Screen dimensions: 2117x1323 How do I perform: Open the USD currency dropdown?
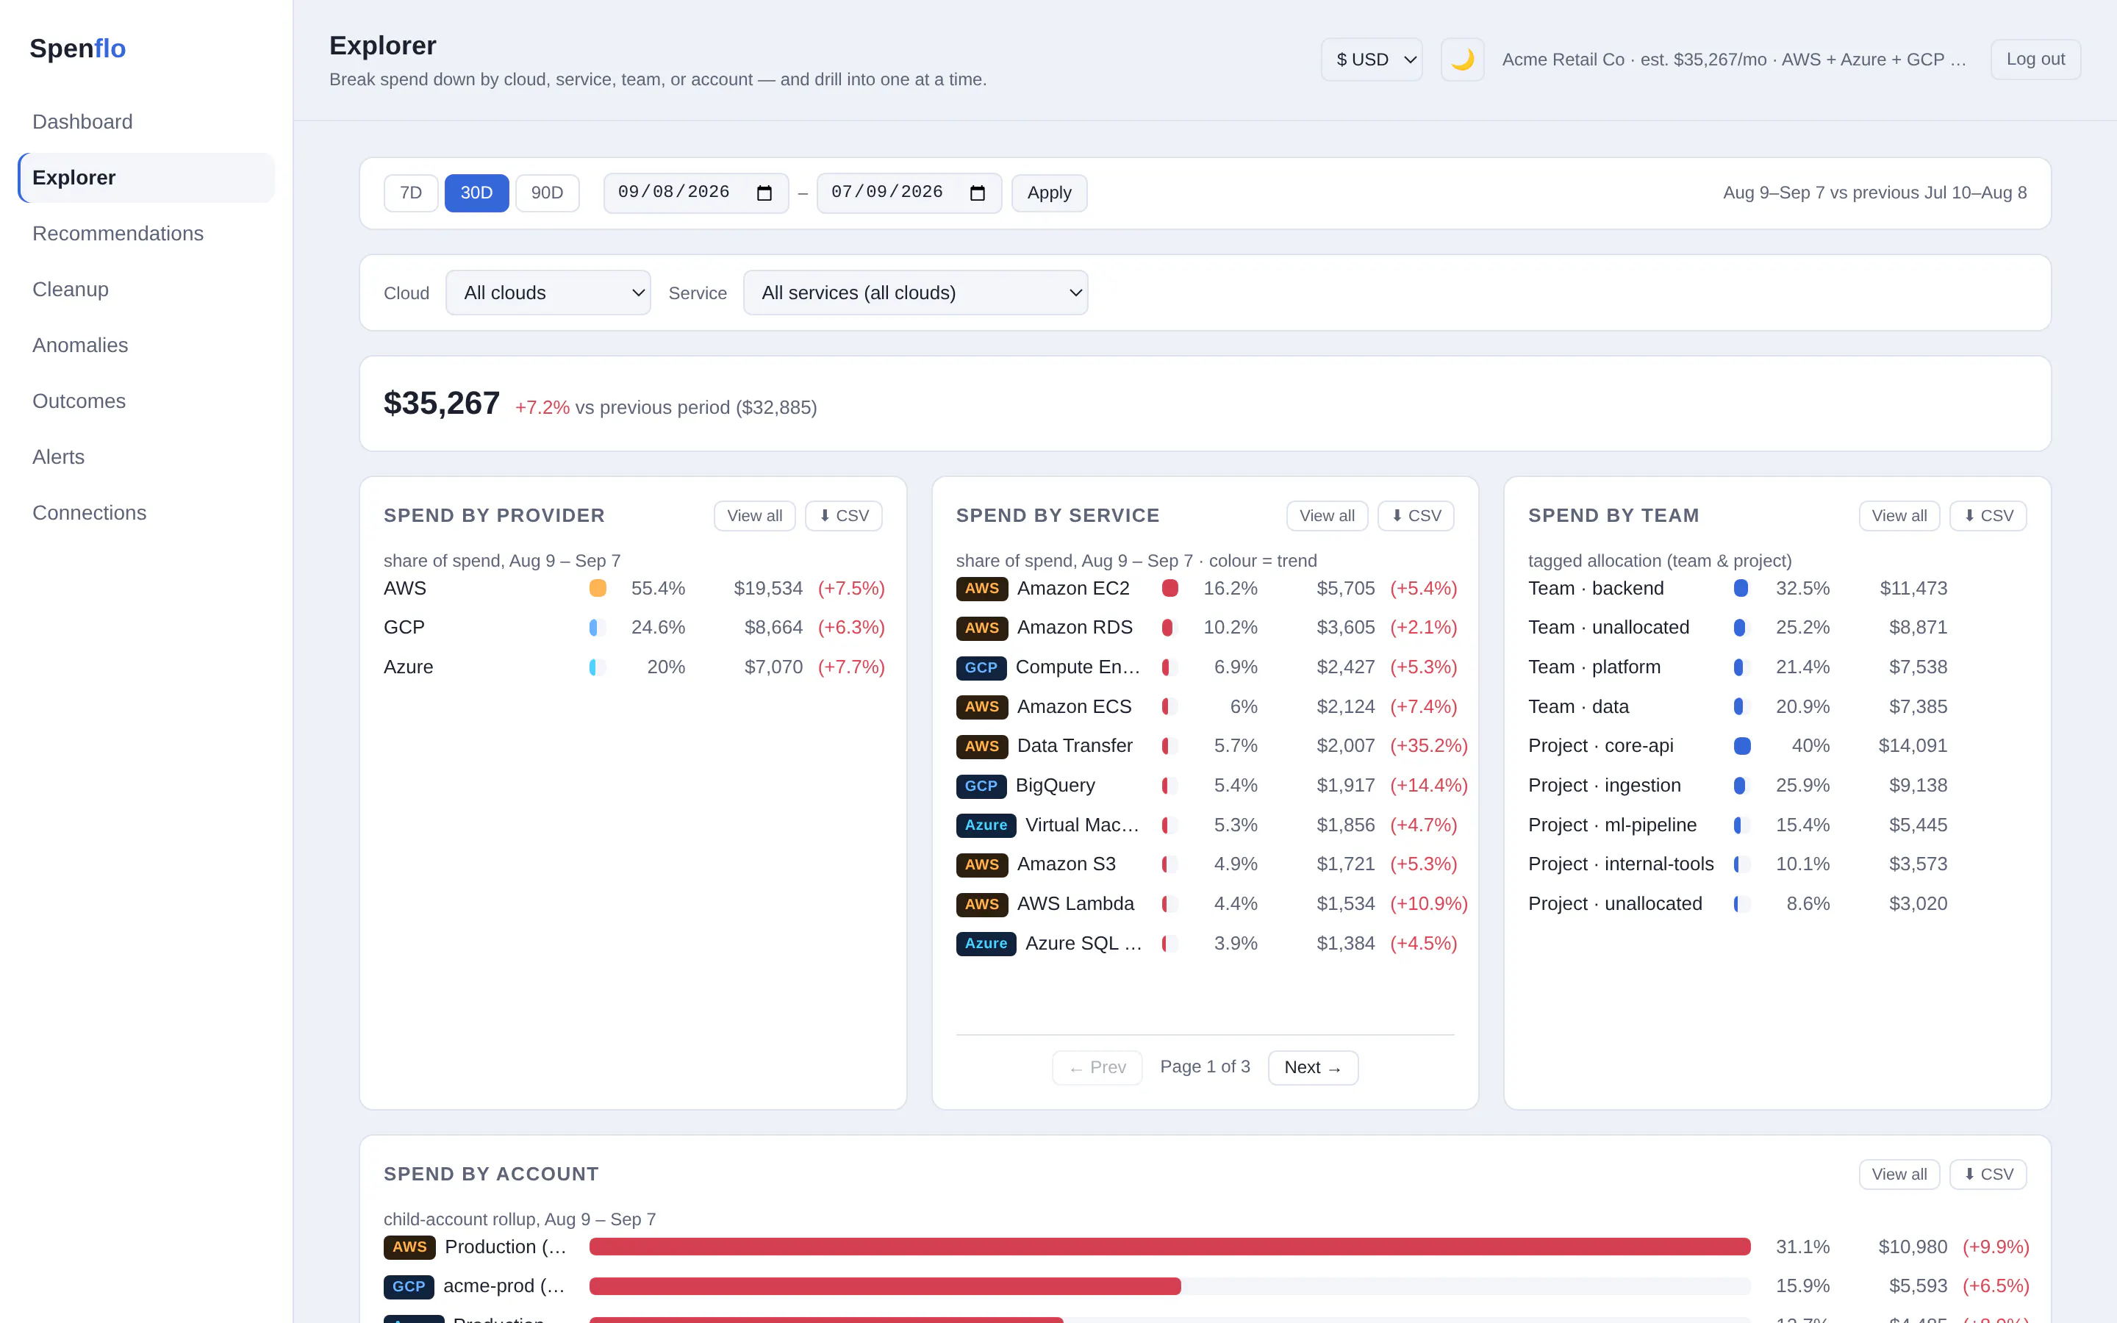point(1371,60)
